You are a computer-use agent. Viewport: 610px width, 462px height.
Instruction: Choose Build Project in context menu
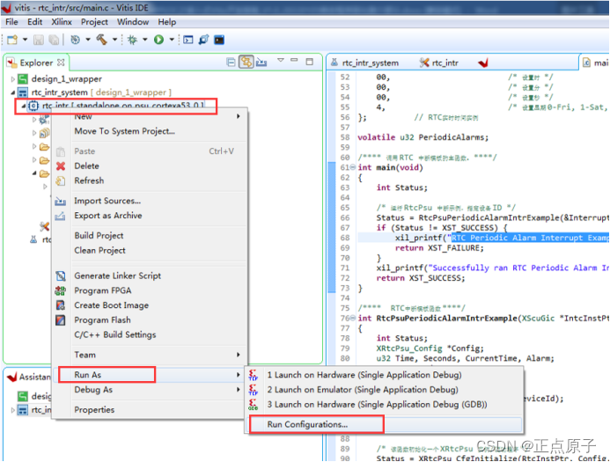[x=151, y=236]
